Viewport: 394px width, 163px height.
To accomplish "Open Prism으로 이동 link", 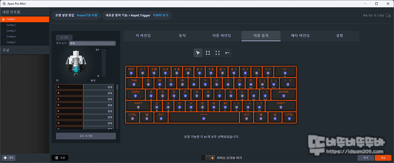I will 87,15.
